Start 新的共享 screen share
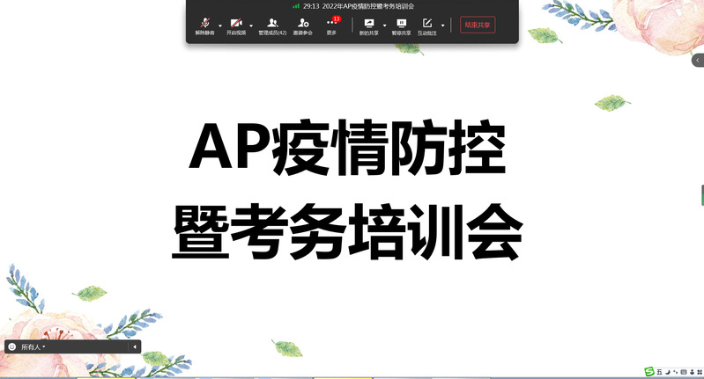Viewport: 704px width, 379px height. 368,24
